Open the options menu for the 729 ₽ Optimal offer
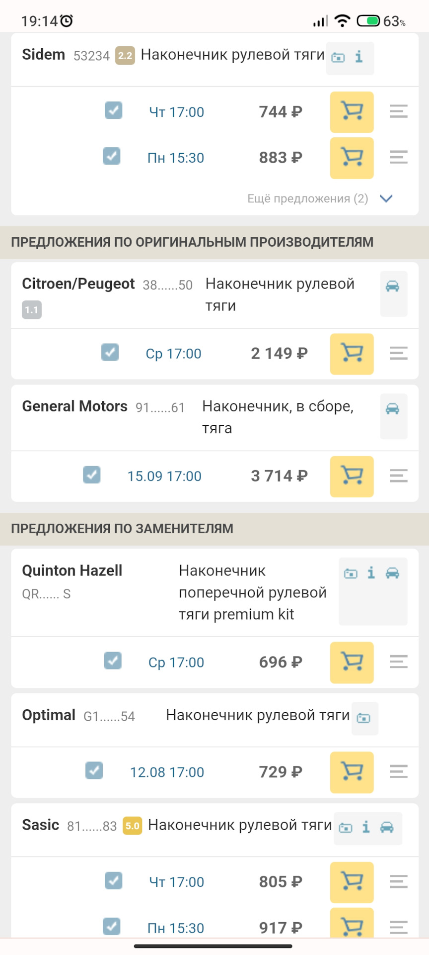 click(398, 771)
